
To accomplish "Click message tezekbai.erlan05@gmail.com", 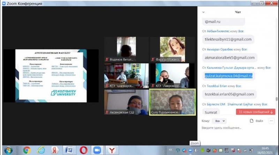I will [x=229, y=94].
